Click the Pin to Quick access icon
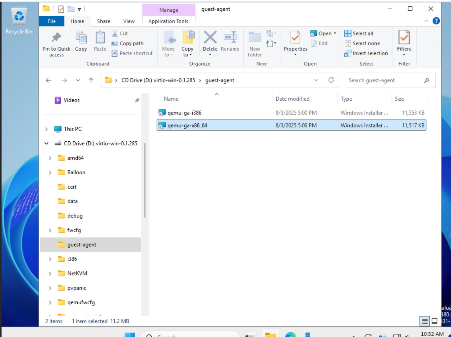The height and width of the screenshot is (337, 451). point(56,38)
